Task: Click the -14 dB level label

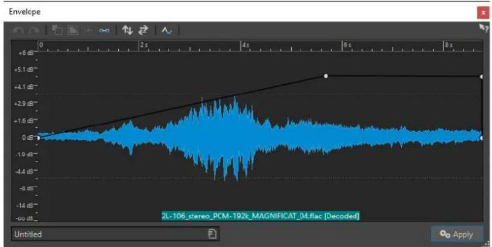Action: click(x=25, y=206)
